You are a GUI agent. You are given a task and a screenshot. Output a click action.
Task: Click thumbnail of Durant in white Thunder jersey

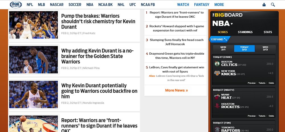tap(33, 94)
